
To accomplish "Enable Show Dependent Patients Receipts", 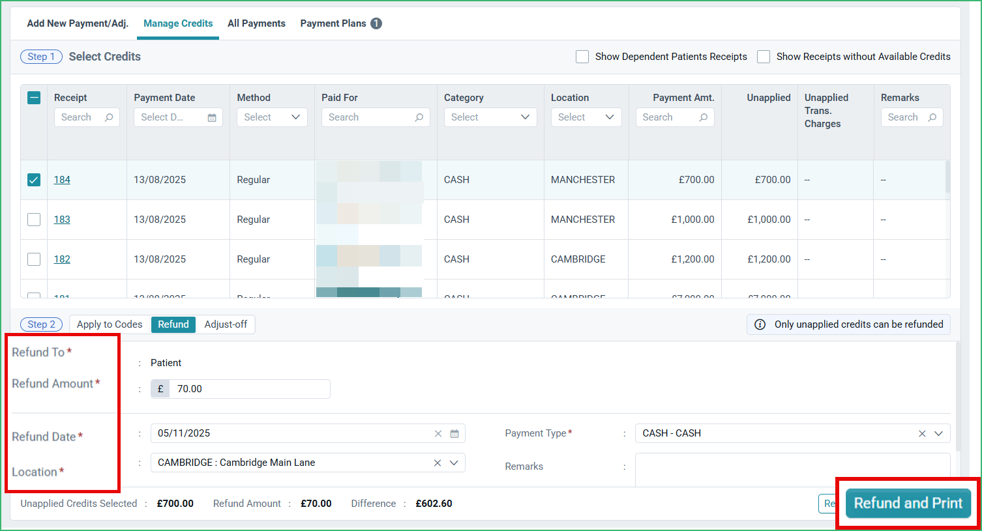I will (582, 57).
